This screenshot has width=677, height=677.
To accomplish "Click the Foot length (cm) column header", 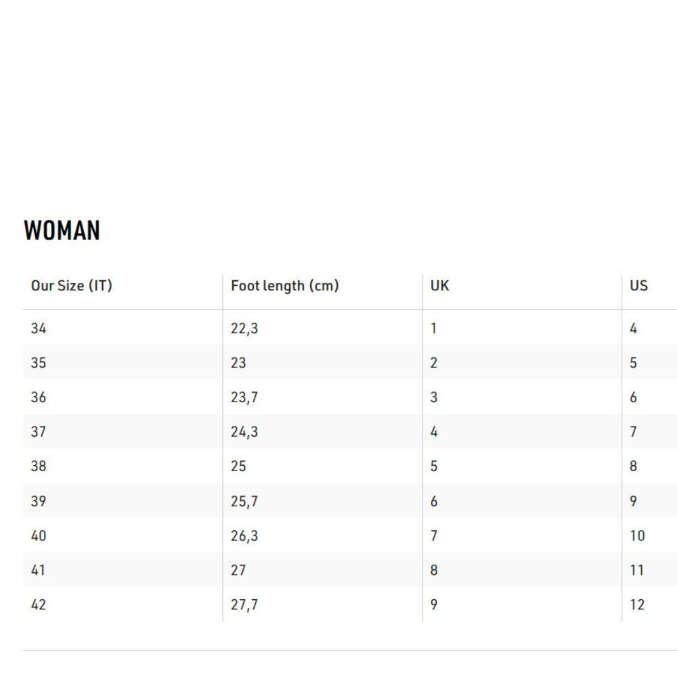I will (284, 286).
